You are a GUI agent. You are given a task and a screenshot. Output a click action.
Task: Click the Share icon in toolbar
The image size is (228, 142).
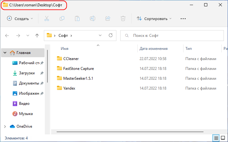coord(108,19)
